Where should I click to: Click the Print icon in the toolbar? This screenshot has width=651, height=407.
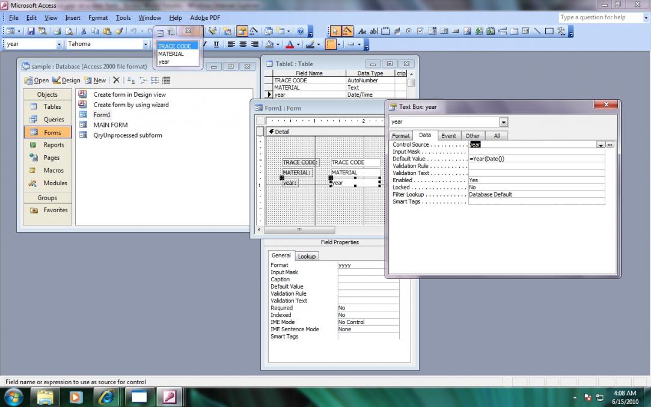pos(57,31)
